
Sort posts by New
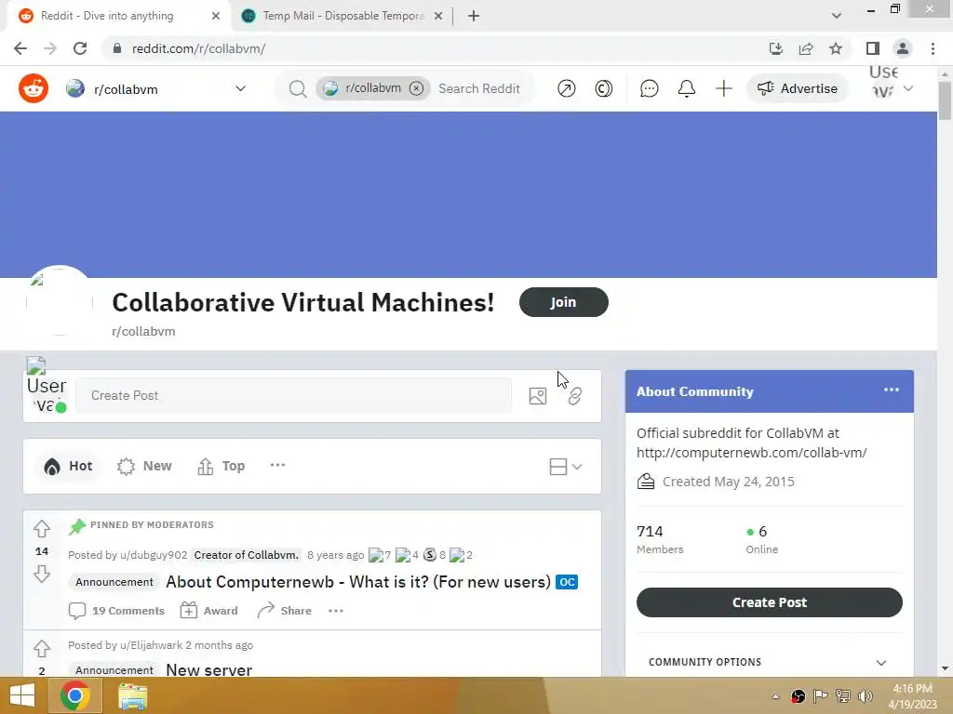pyautogui.click(x=144, y=466)
